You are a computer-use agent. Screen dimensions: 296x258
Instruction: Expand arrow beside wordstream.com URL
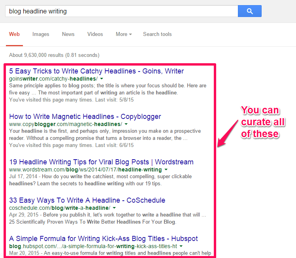pyautogui.click(x=166, y=169)
